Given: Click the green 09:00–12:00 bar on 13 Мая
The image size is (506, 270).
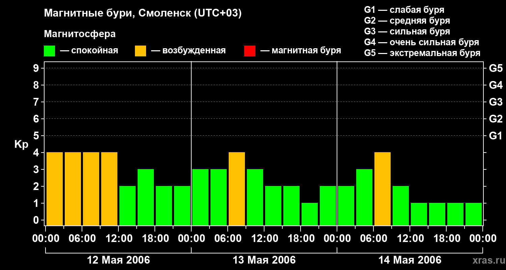Looking at the screenshot, I should tap(255, 197).
